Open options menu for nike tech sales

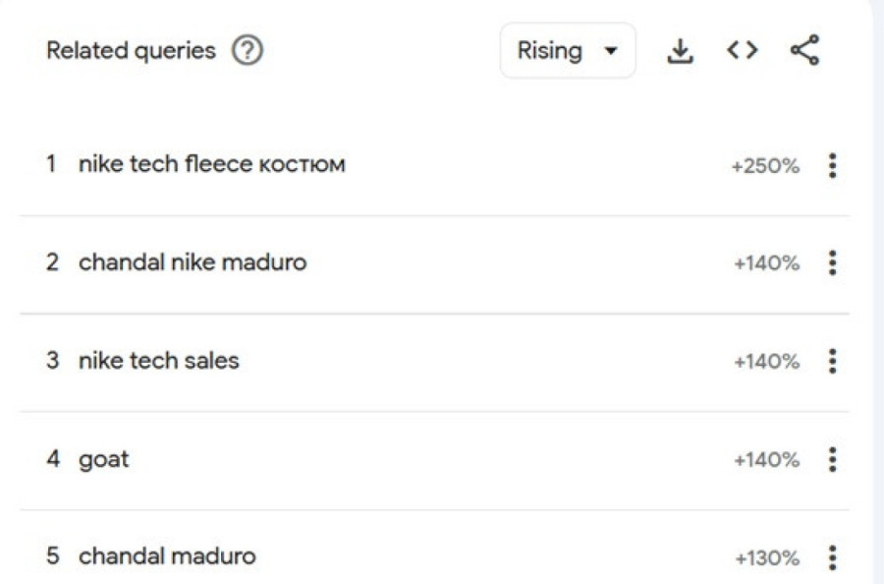click(832, 362)
